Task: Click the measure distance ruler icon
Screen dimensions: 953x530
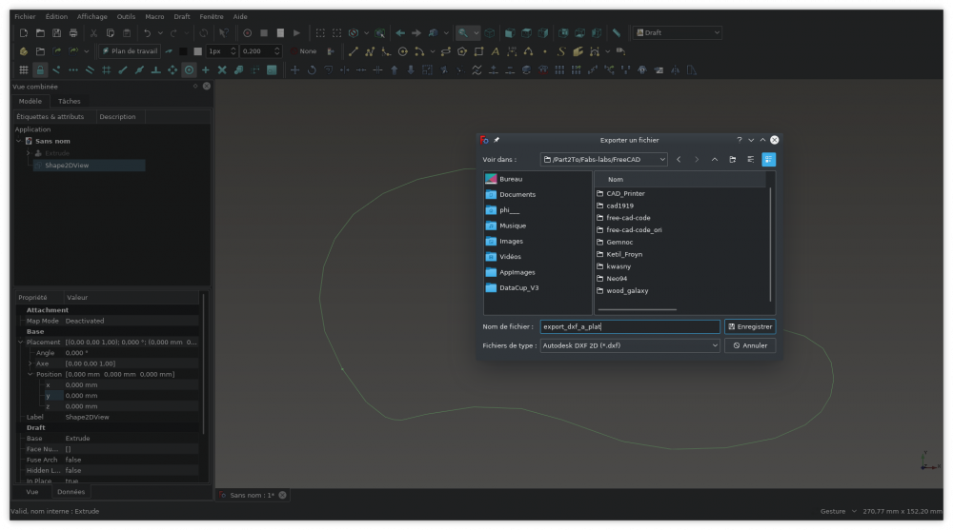Action: coord(617,32)
